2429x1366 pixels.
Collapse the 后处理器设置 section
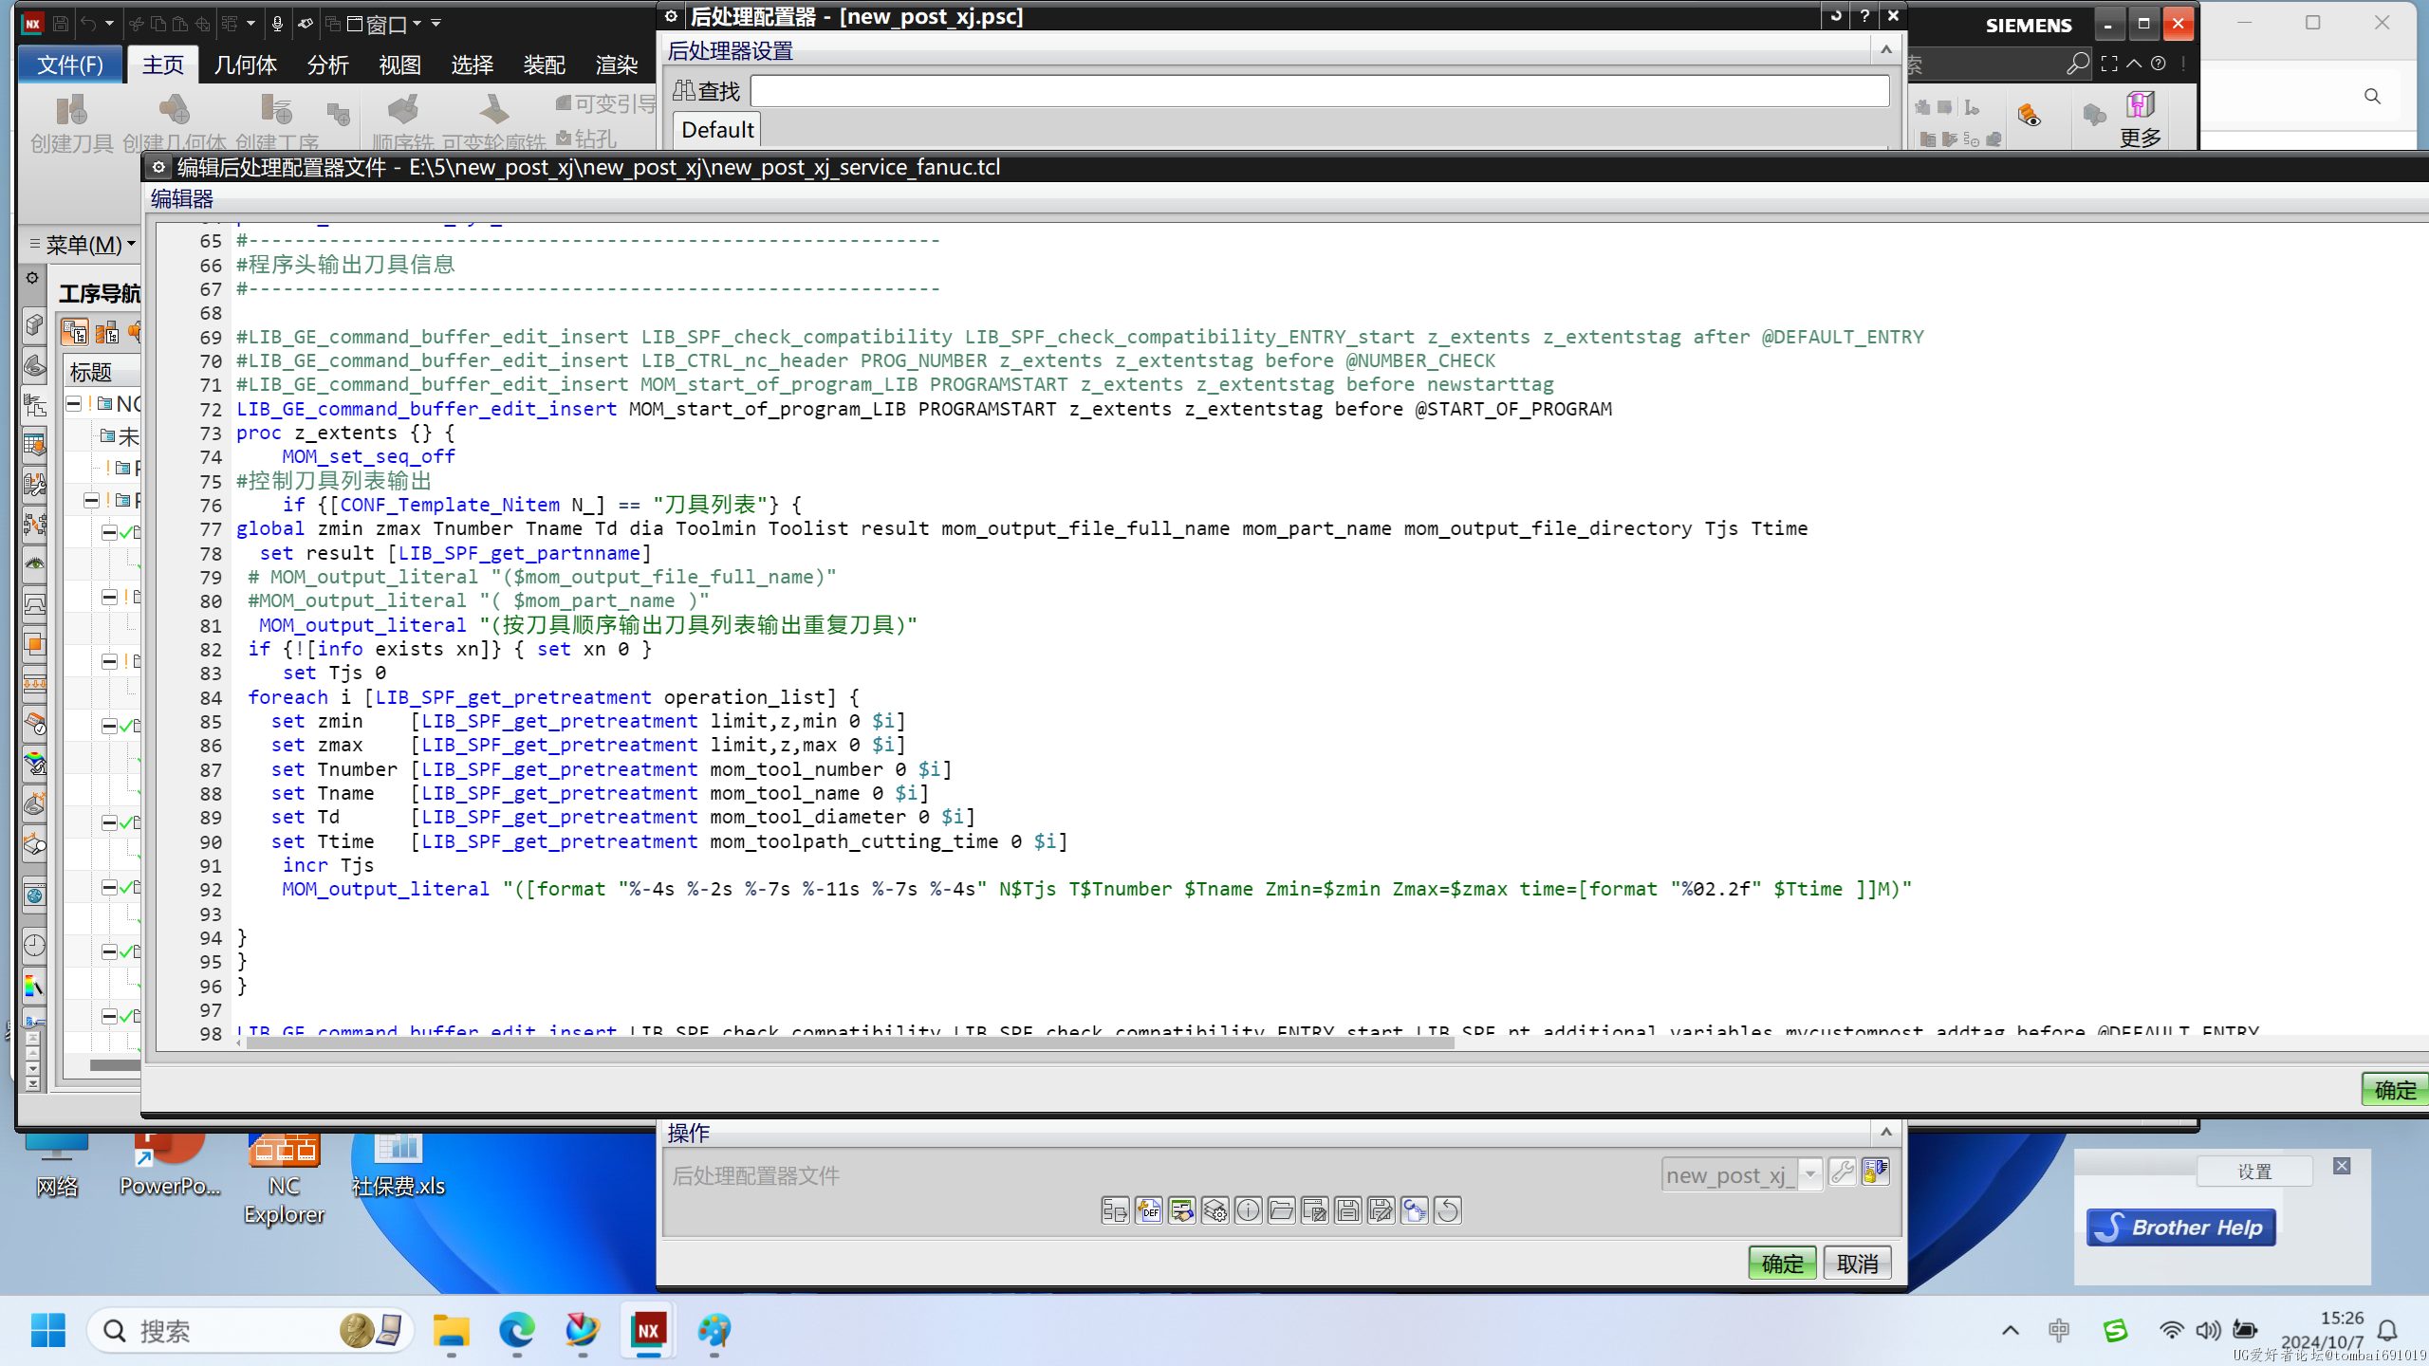point(1886,49)
